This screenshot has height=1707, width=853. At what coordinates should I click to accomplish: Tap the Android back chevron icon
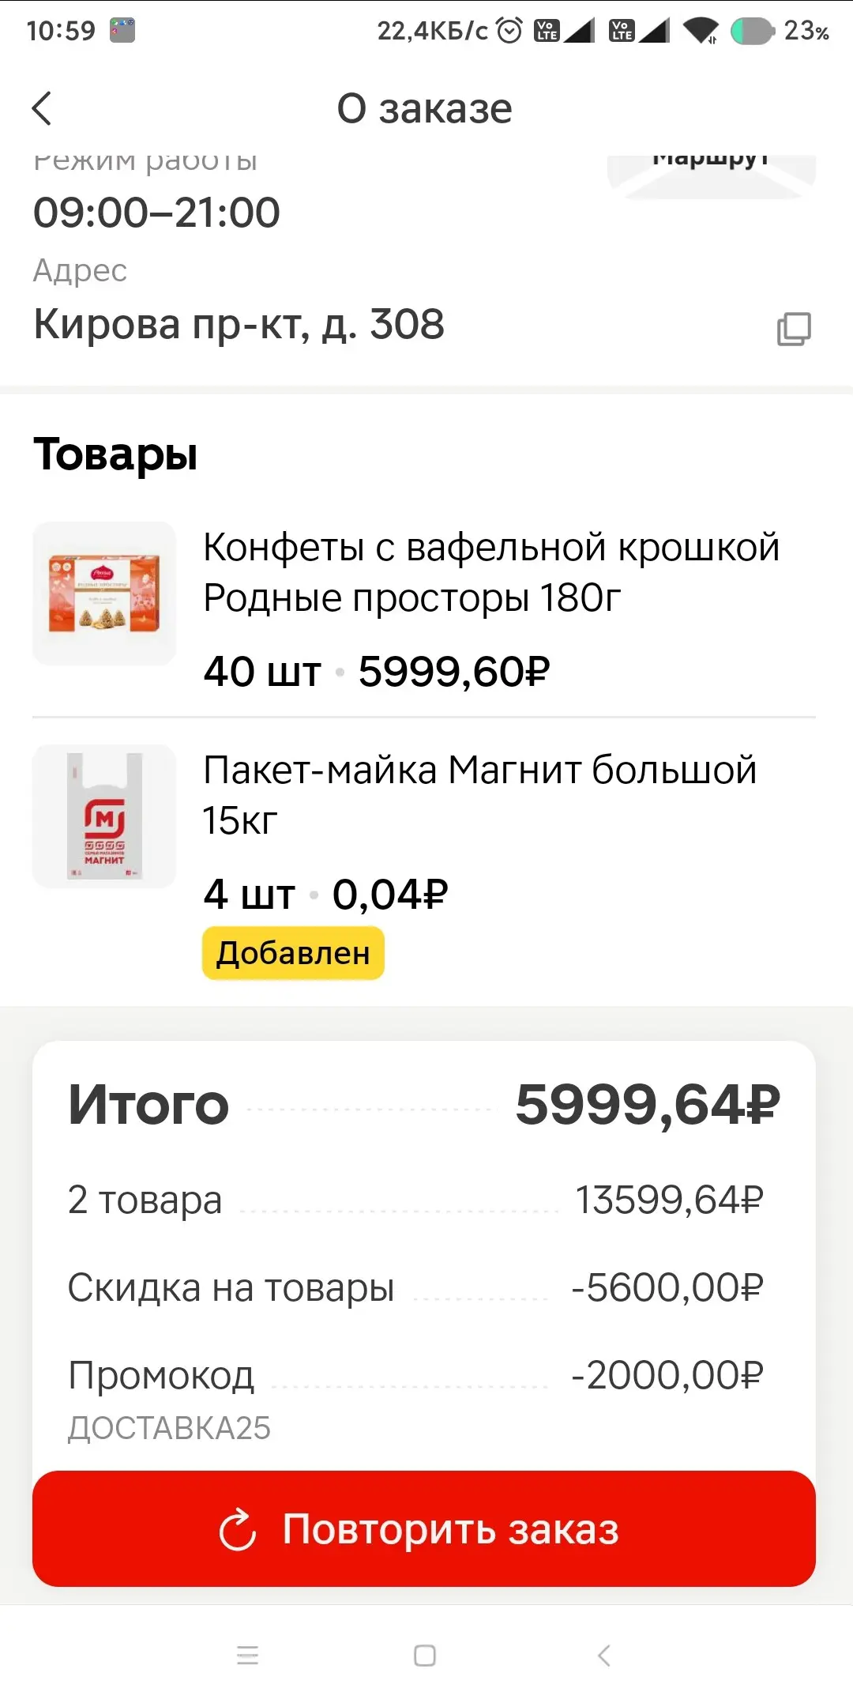604,1655
